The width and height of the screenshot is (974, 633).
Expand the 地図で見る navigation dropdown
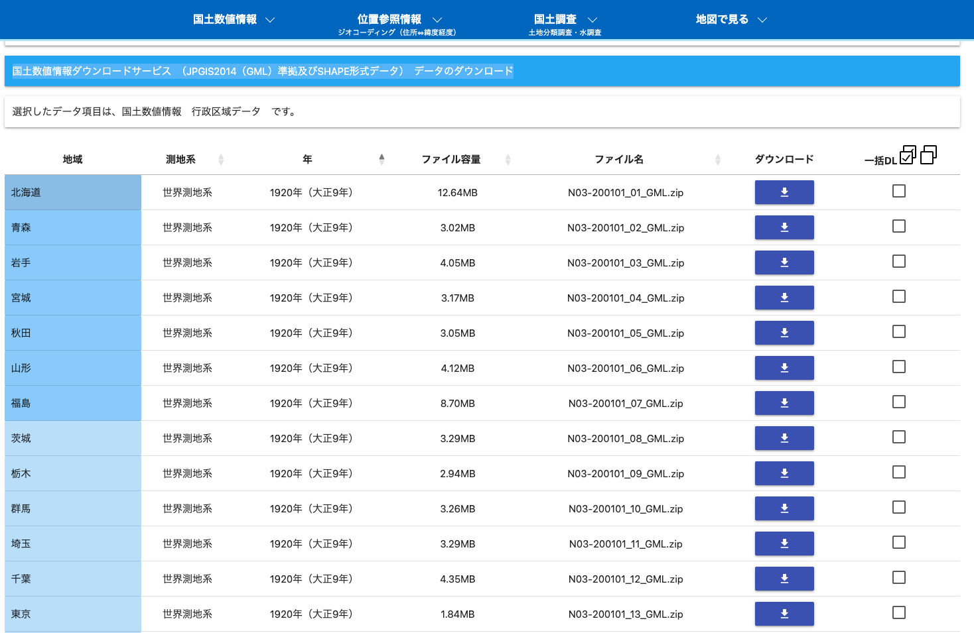(x=730, y=20)
